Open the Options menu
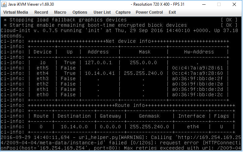Screen dimensions: 244x153 [80, 12]
